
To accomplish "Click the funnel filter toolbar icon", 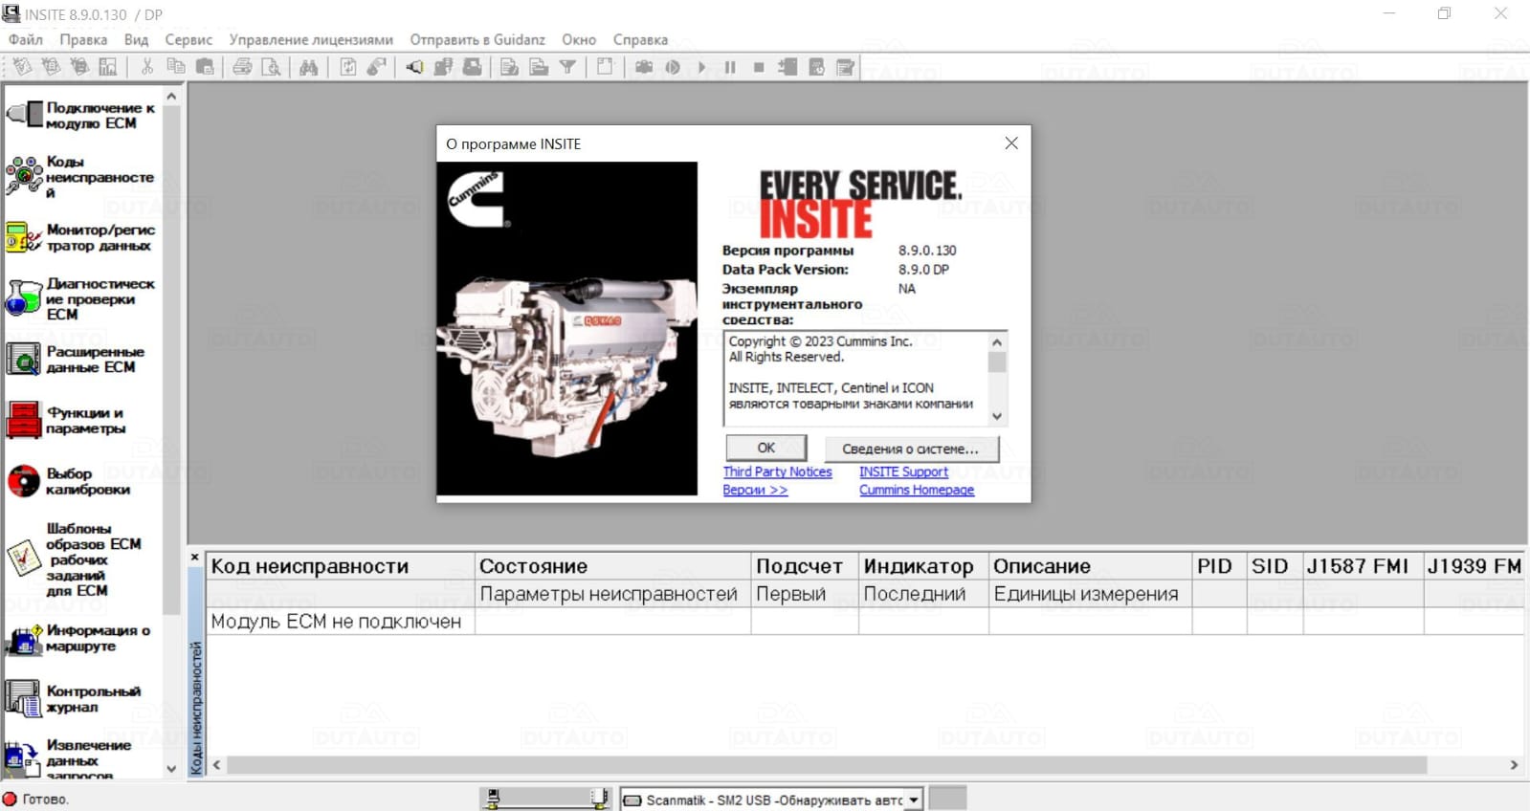I will 567,67.
